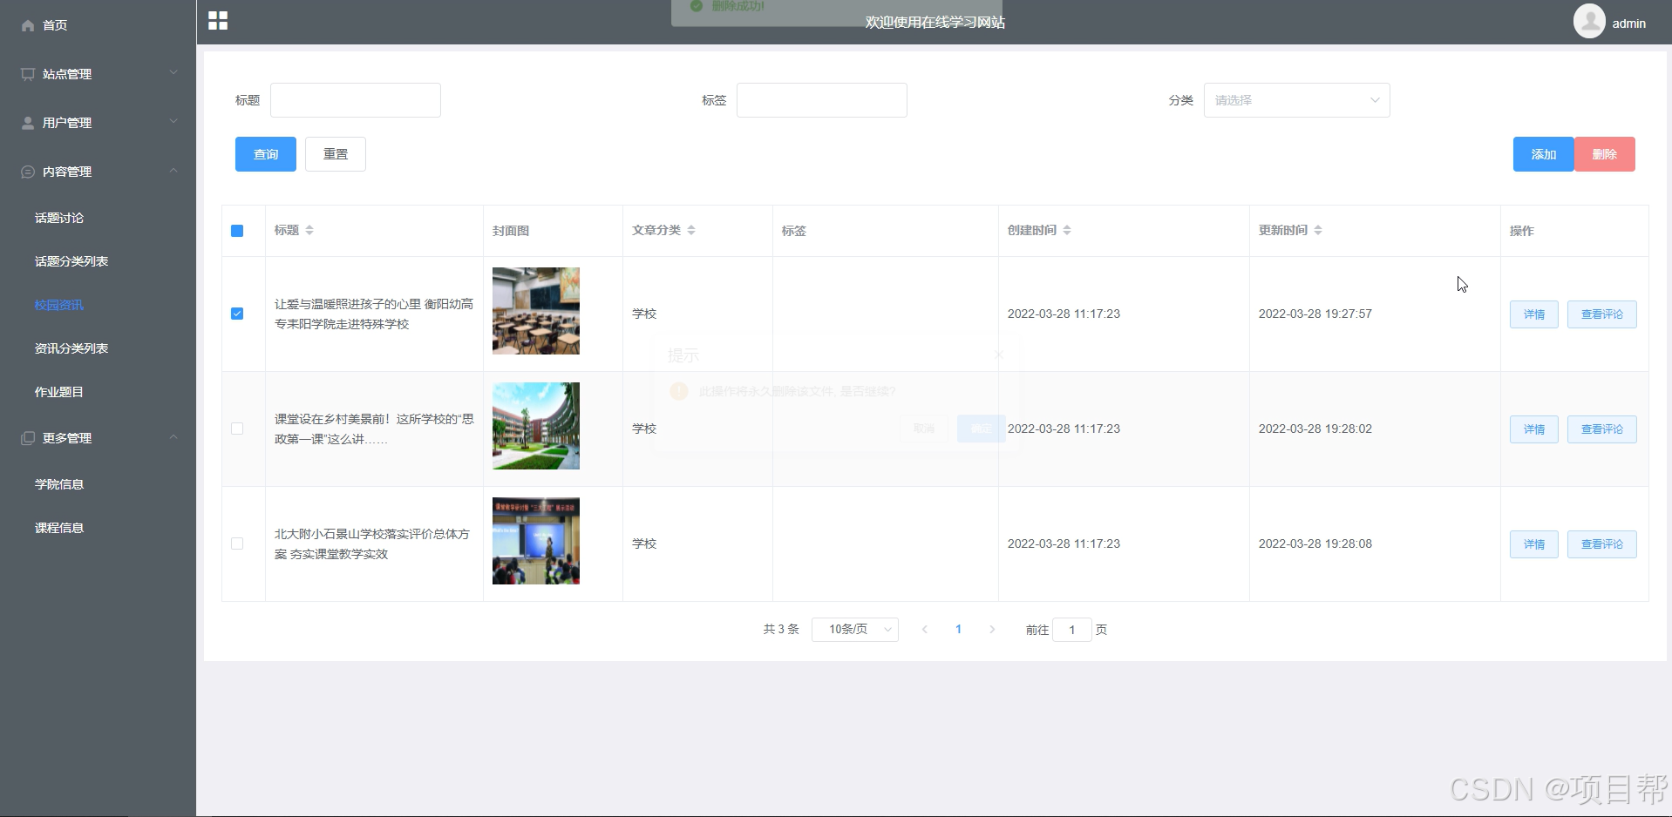The image size is (1672, 817).
Task: Open the 分类 请选择 dropdown
Action: point(1296,100)
